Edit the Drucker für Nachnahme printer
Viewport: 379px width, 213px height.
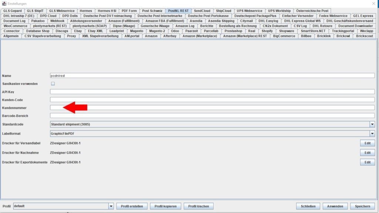[x=368, y=153]
